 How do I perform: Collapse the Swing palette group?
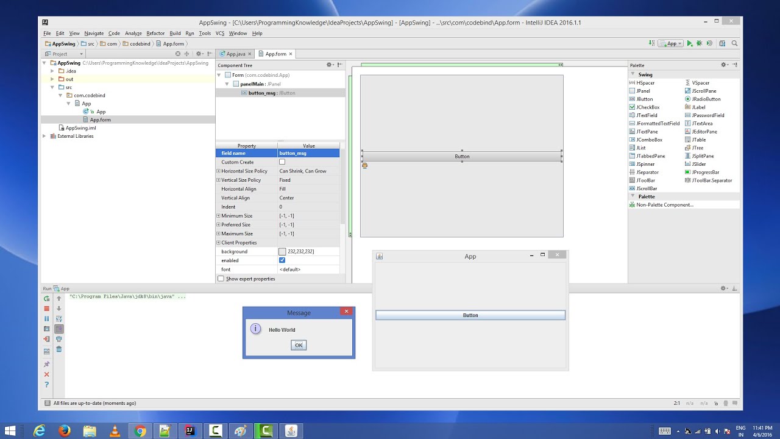[633, 74]
